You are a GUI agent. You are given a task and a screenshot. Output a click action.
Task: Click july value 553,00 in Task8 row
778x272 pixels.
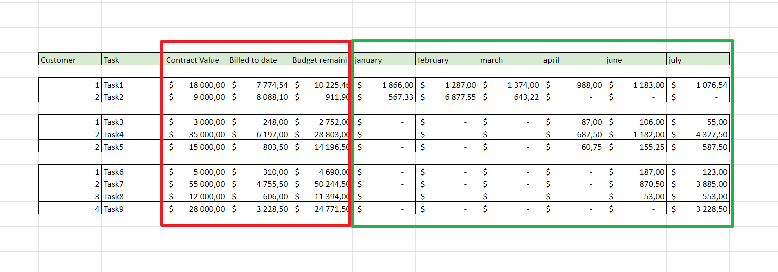(698, 196)
